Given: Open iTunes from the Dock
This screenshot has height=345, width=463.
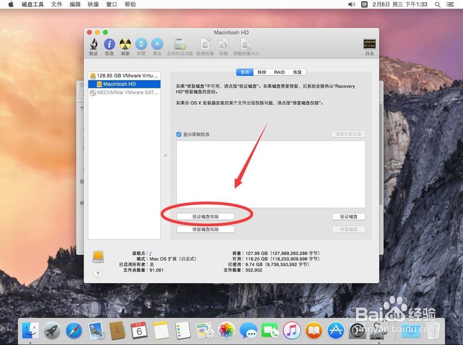Looking at the screenshot, I should [x=292, y=330].
